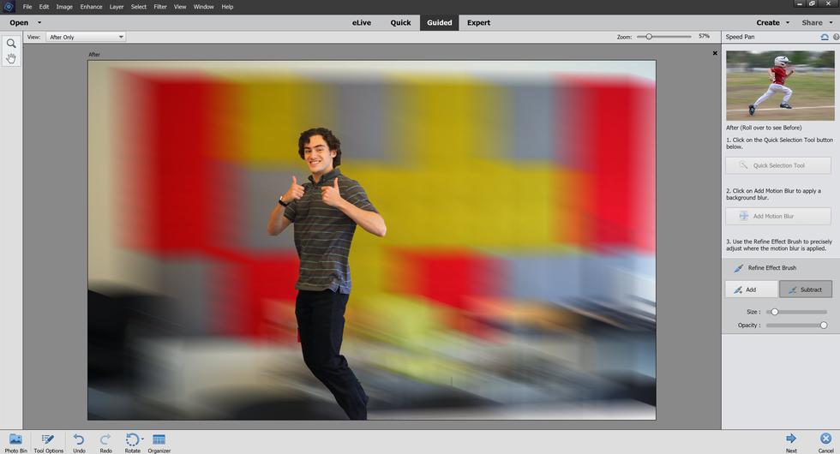Activate the Refine Effect Brush
This screenshot has height=454, width=840.
[x=771, y=268]
